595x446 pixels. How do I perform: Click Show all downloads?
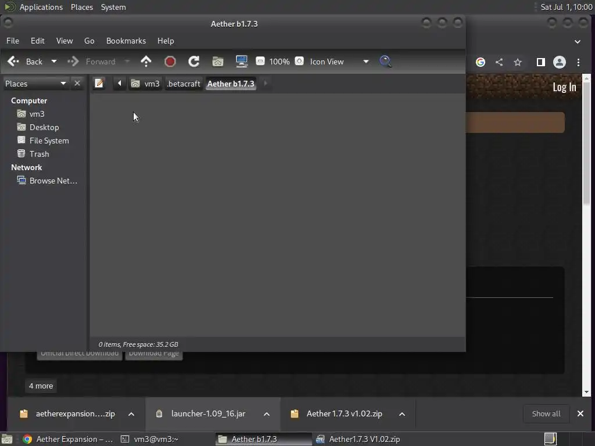tap(546, 413)
